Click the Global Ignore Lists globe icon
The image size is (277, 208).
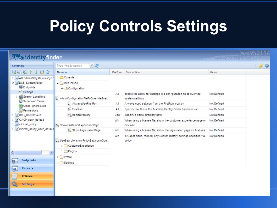[21, 106]
